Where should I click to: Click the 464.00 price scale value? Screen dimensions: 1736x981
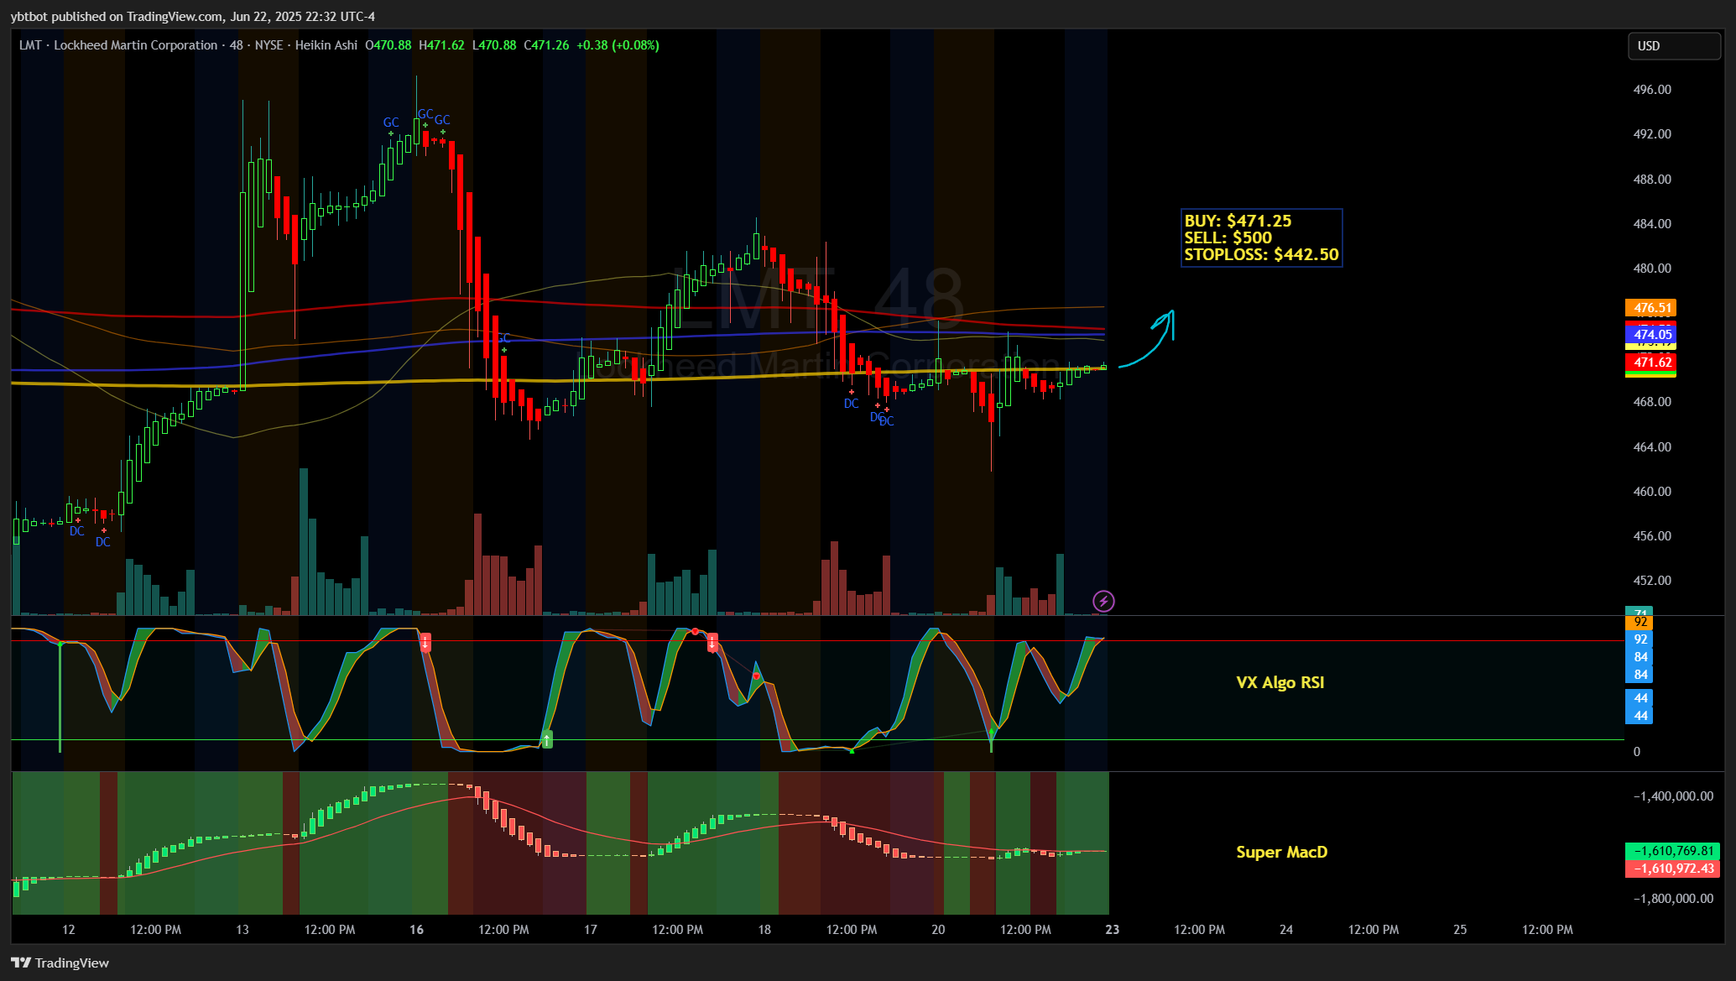tap(1651, 447)
